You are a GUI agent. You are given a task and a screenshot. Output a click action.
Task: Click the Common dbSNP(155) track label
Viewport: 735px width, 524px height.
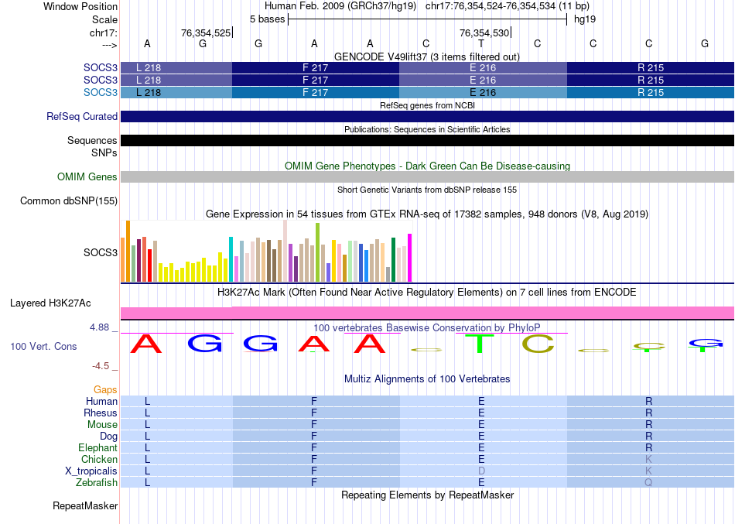point(69,200)
